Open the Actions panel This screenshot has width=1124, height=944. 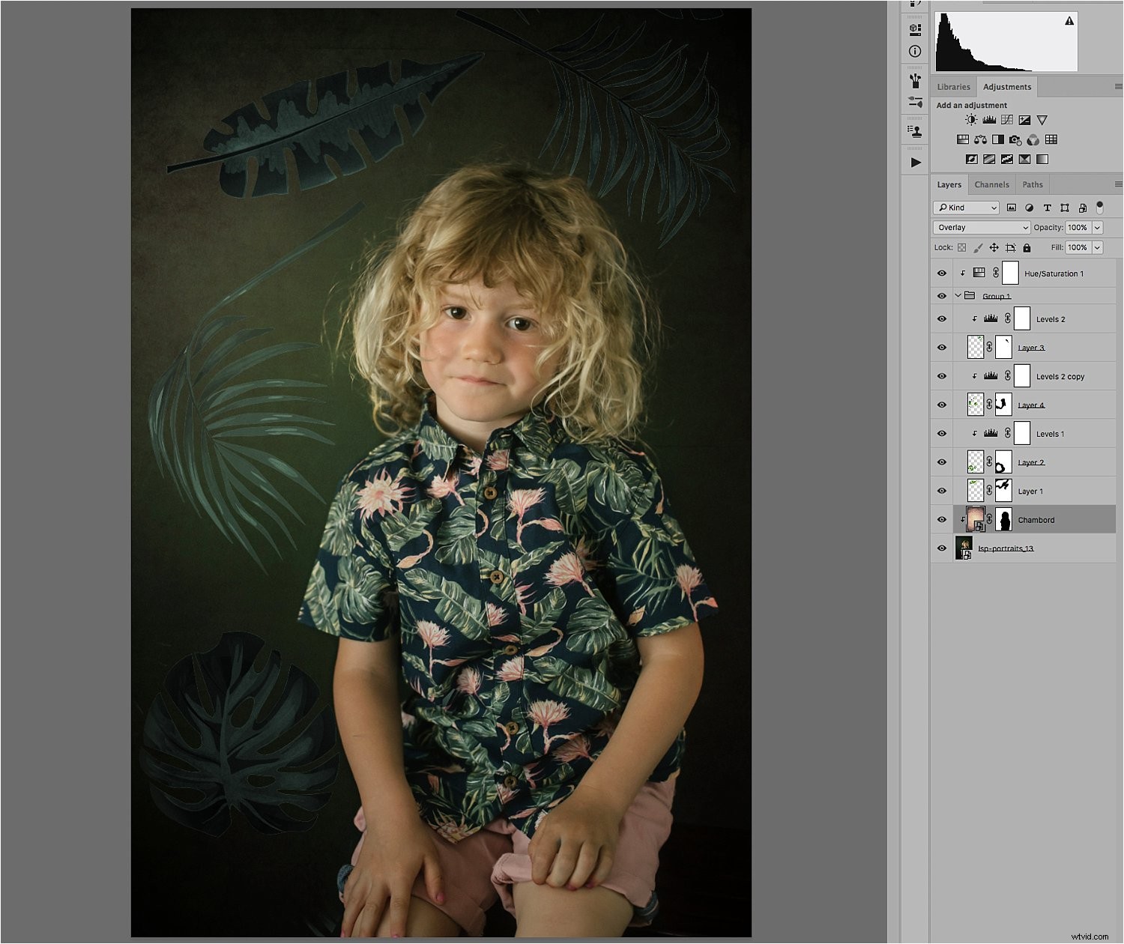coord(914,161)
